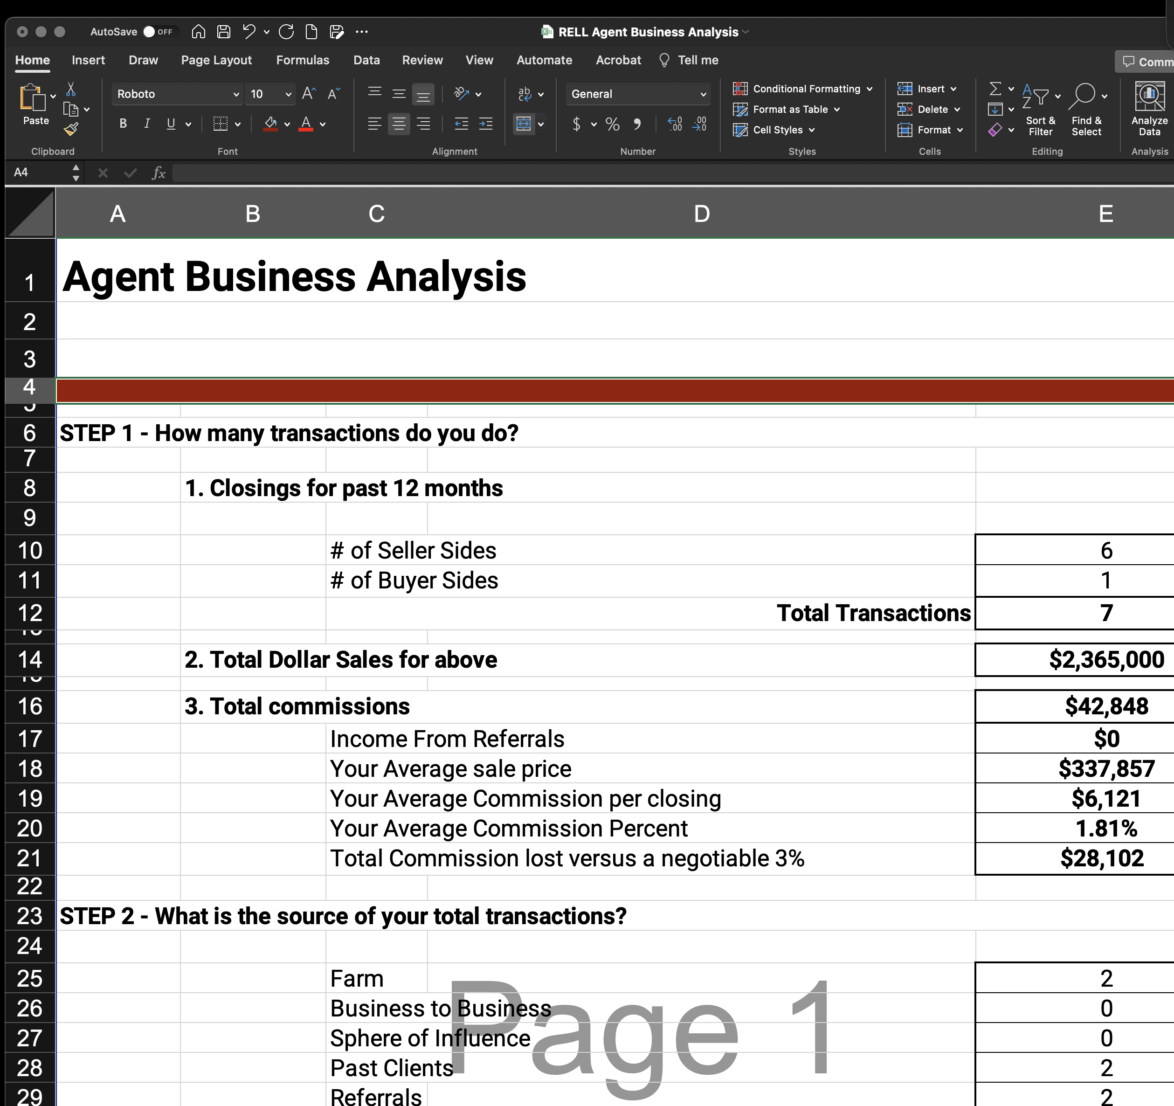The width and height of the screenshot is (1174, 1106).
Task: Toggle Merge & Center button
Action: pyautogui.click(x=524, y=124)
